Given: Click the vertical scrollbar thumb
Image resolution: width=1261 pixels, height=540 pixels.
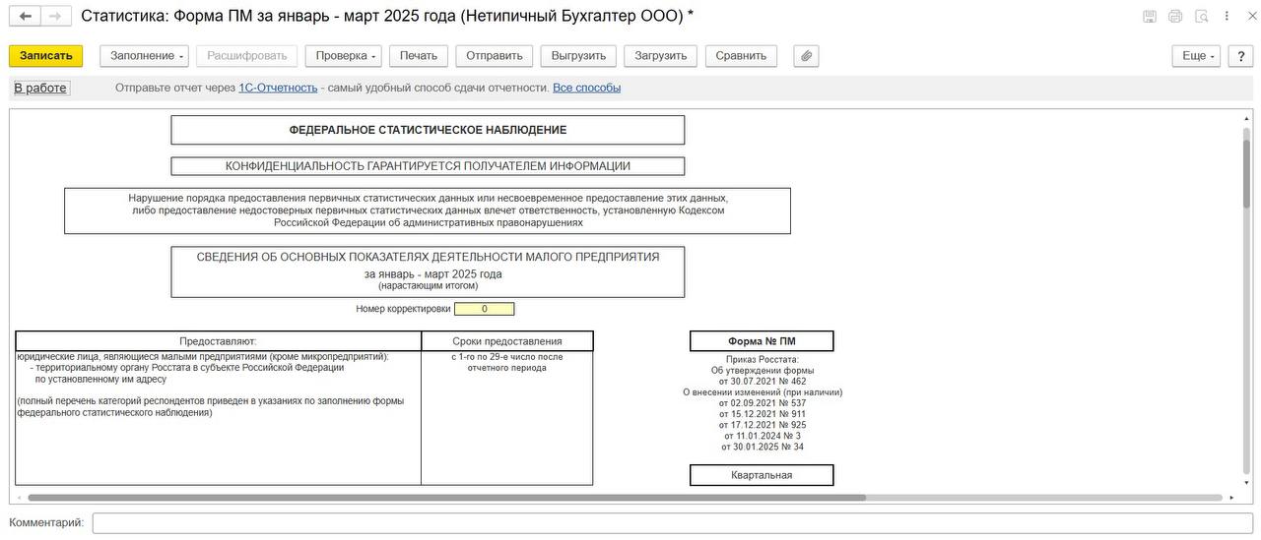Looking at the screenshot, I should (x=1246, y=174).
